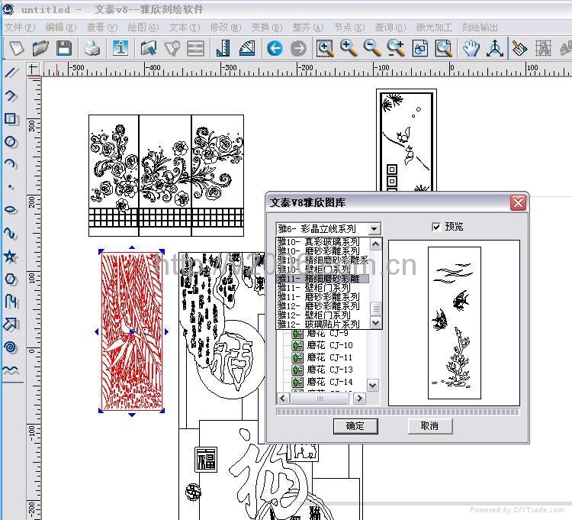
Task: Select the hand pan tool
Action: 471,48
